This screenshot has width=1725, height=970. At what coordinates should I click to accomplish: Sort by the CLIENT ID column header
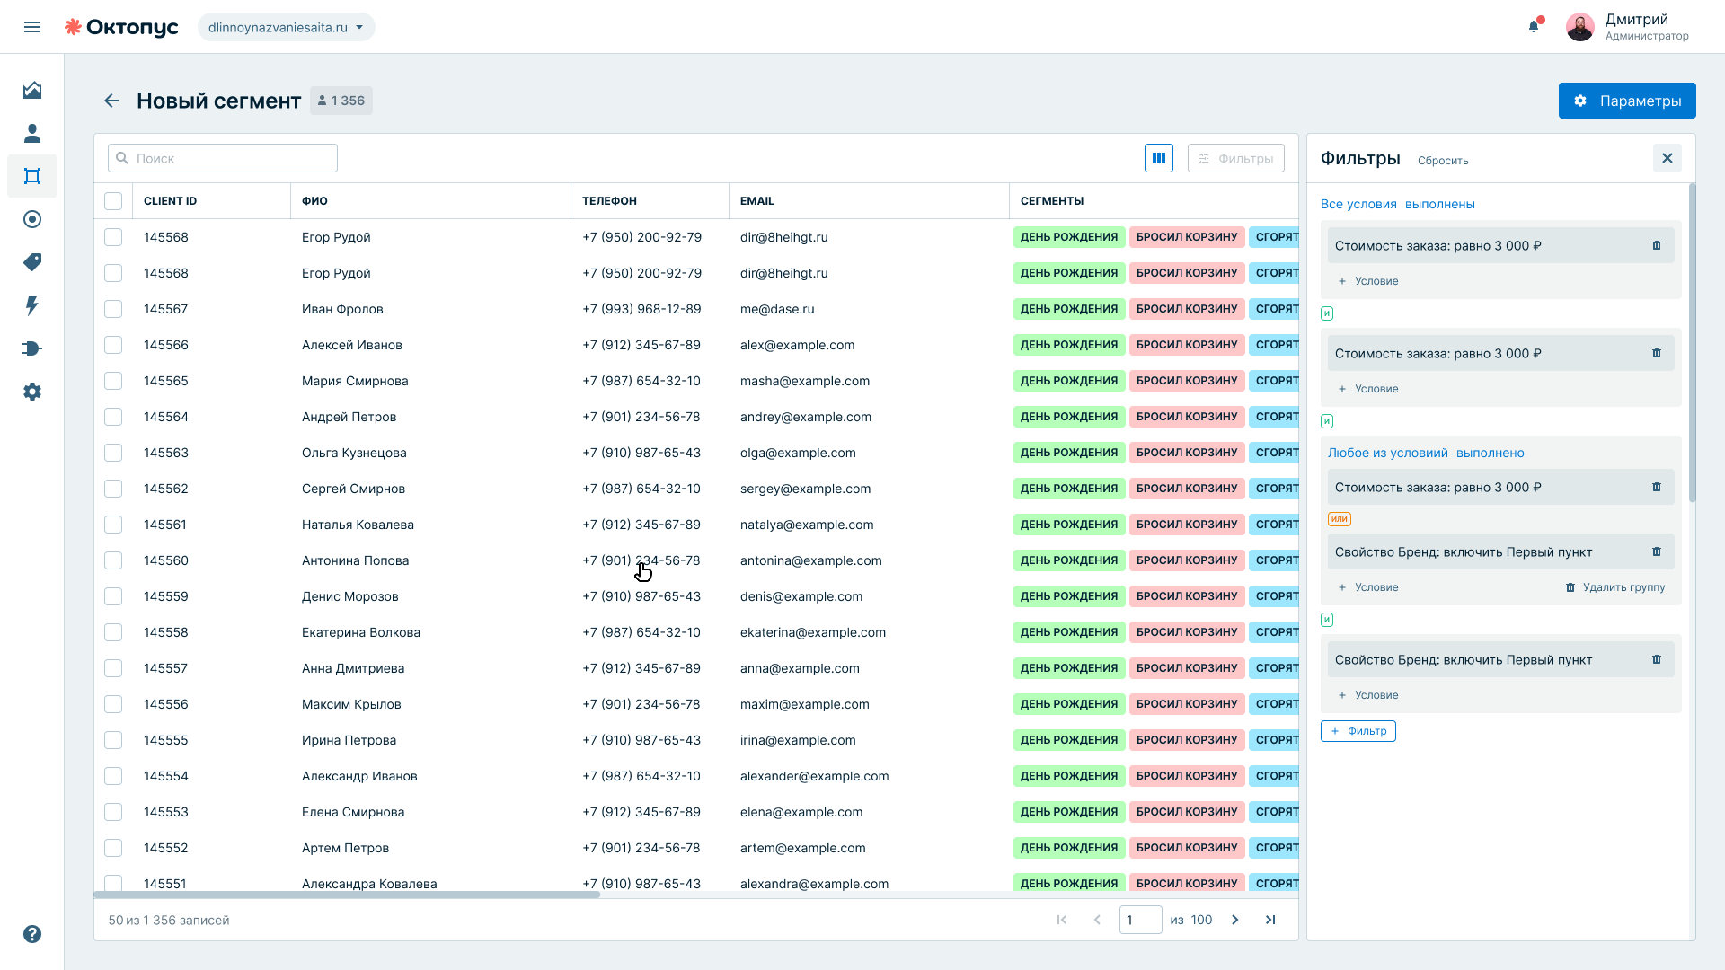coord(170,201)
